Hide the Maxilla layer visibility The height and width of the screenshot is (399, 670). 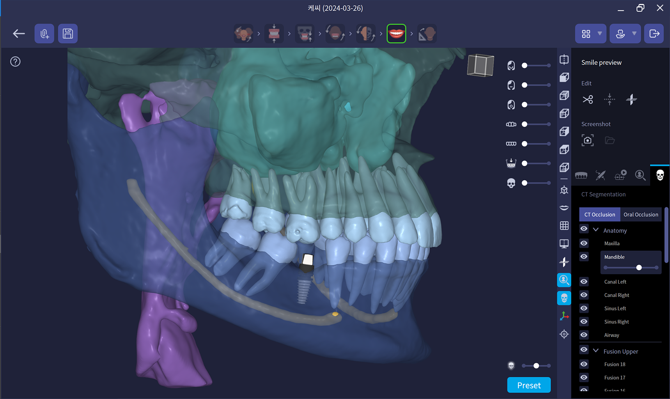pos(584,243)
